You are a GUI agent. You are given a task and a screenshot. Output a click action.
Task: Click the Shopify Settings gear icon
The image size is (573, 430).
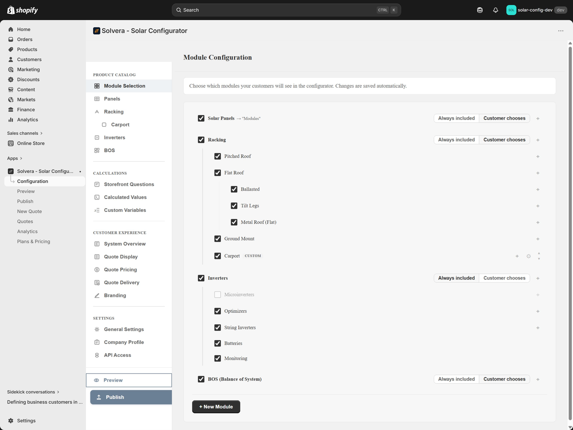click(x=11, y=421)
